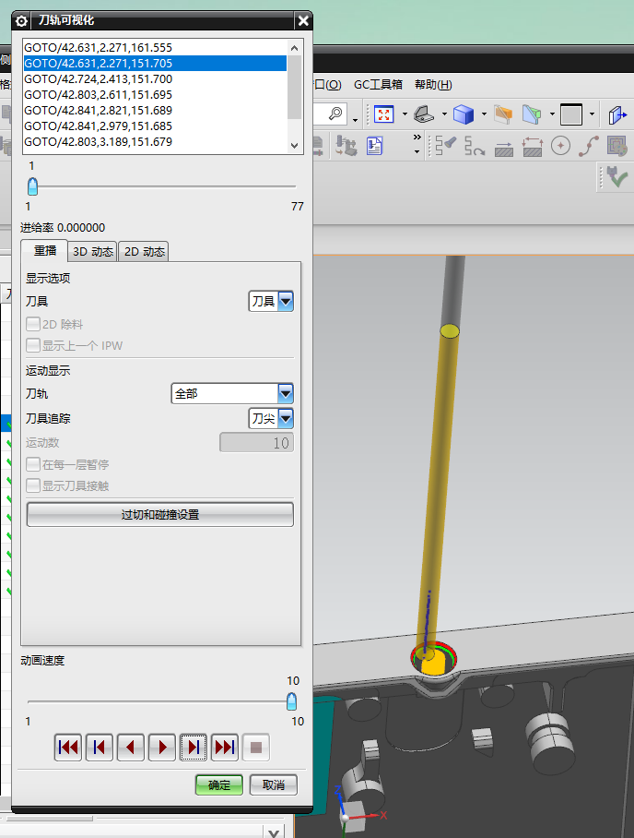Select row GOTO/42.724,2.413,151.700
634x838 pixels.
[155, 79]
